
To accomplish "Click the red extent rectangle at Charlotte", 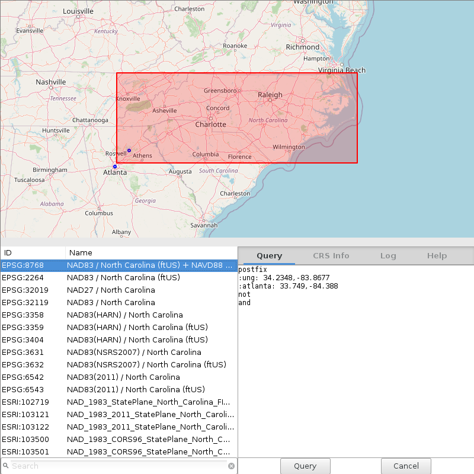I will pyautogui.click(x=211, y=124).
